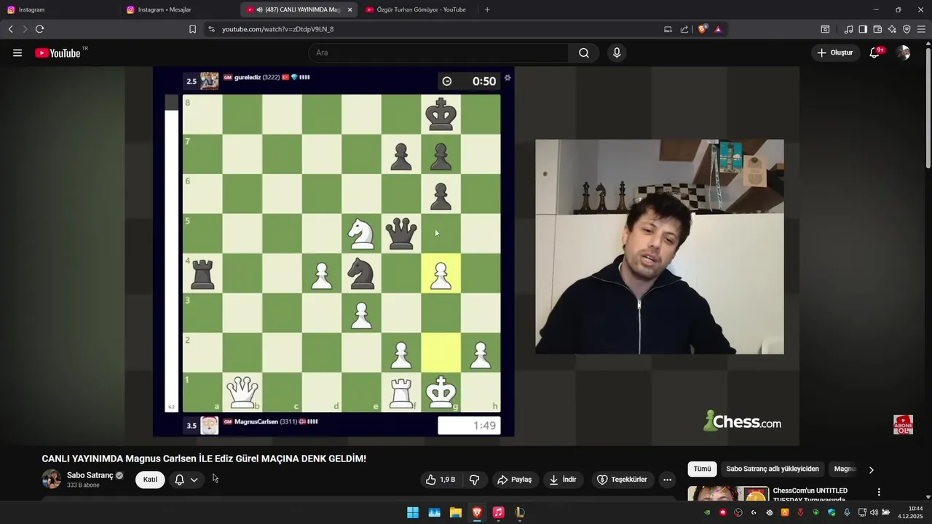Open the account avatar menu

click(x=904, y=52)
